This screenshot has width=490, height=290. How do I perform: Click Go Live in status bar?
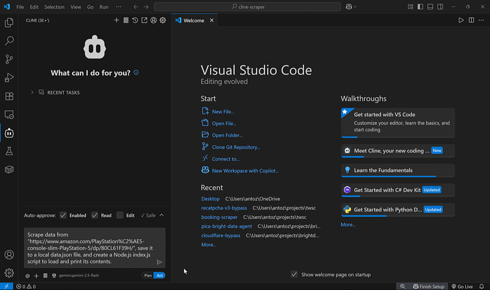[x=462, y=286]
